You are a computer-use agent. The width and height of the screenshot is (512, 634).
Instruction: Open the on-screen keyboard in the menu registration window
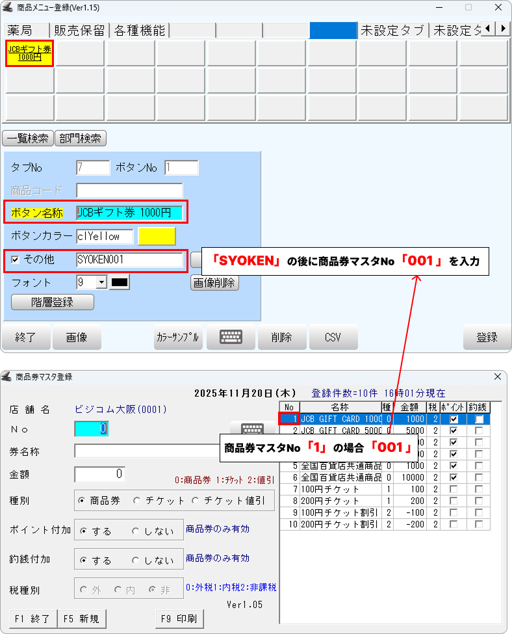[231, 337]
